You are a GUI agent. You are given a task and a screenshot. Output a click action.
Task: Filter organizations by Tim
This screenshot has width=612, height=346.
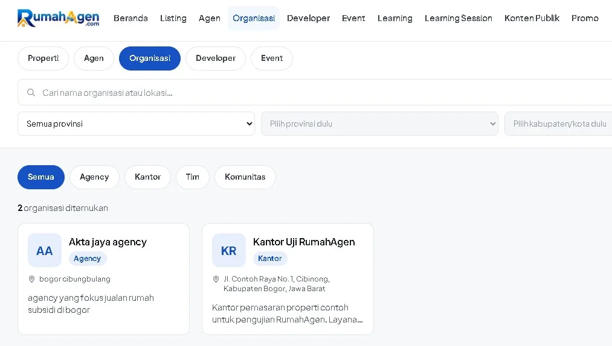coord(193,177)
